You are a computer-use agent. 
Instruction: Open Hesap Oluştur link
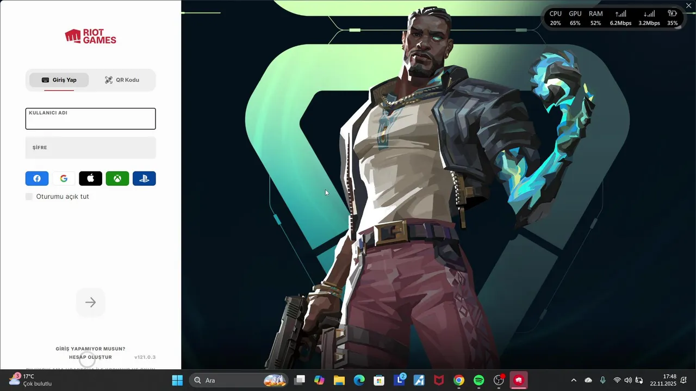90,357
